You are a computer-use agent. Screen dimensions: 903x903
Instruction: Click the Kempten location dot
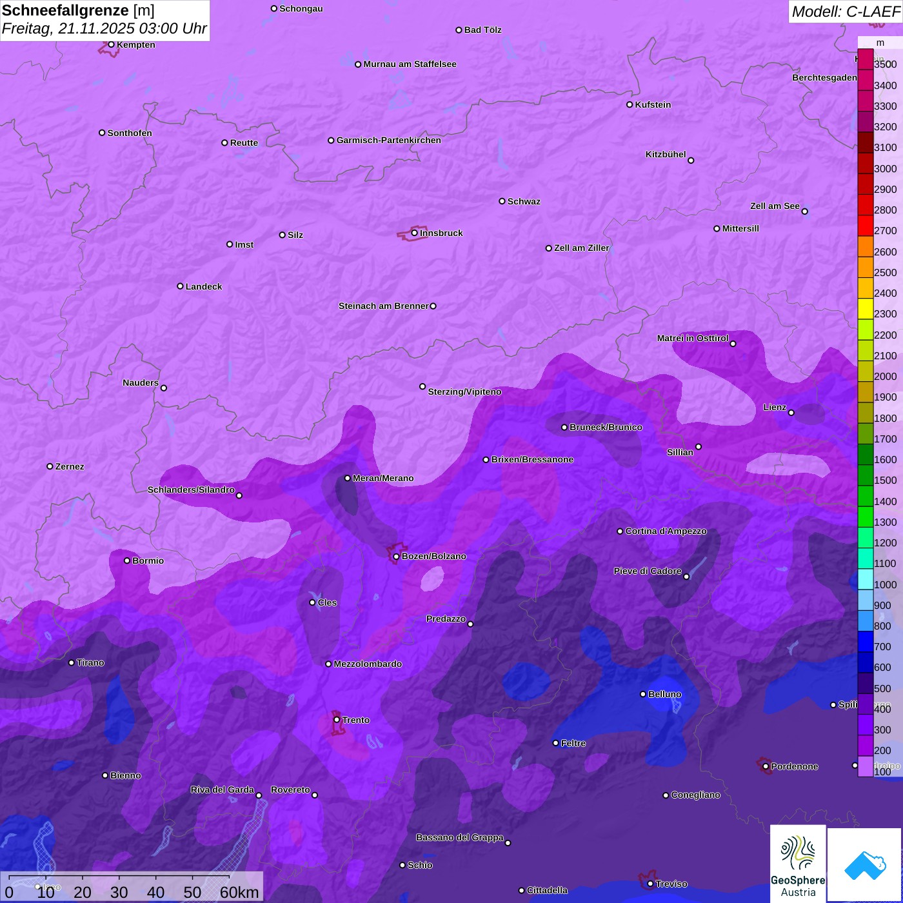tap(111, 45)
